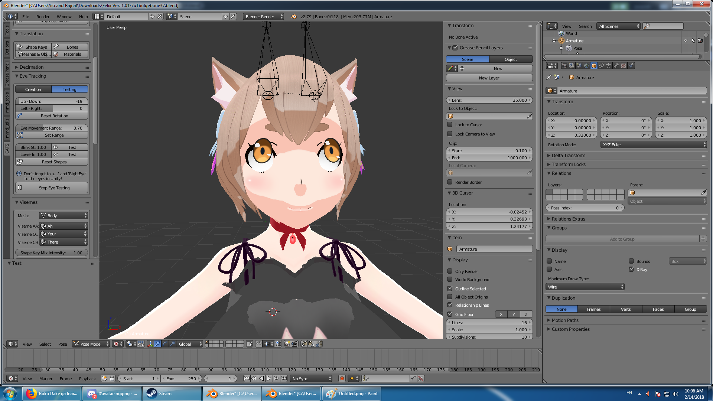The width and height of the screenshot is (713, 401).
Task: Enable the Name display checkbox
Action: [x=549, y=261]
